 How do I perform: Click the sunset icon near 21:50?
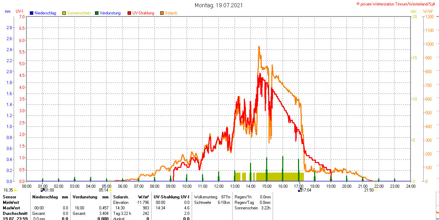click(x=376, y=190)
